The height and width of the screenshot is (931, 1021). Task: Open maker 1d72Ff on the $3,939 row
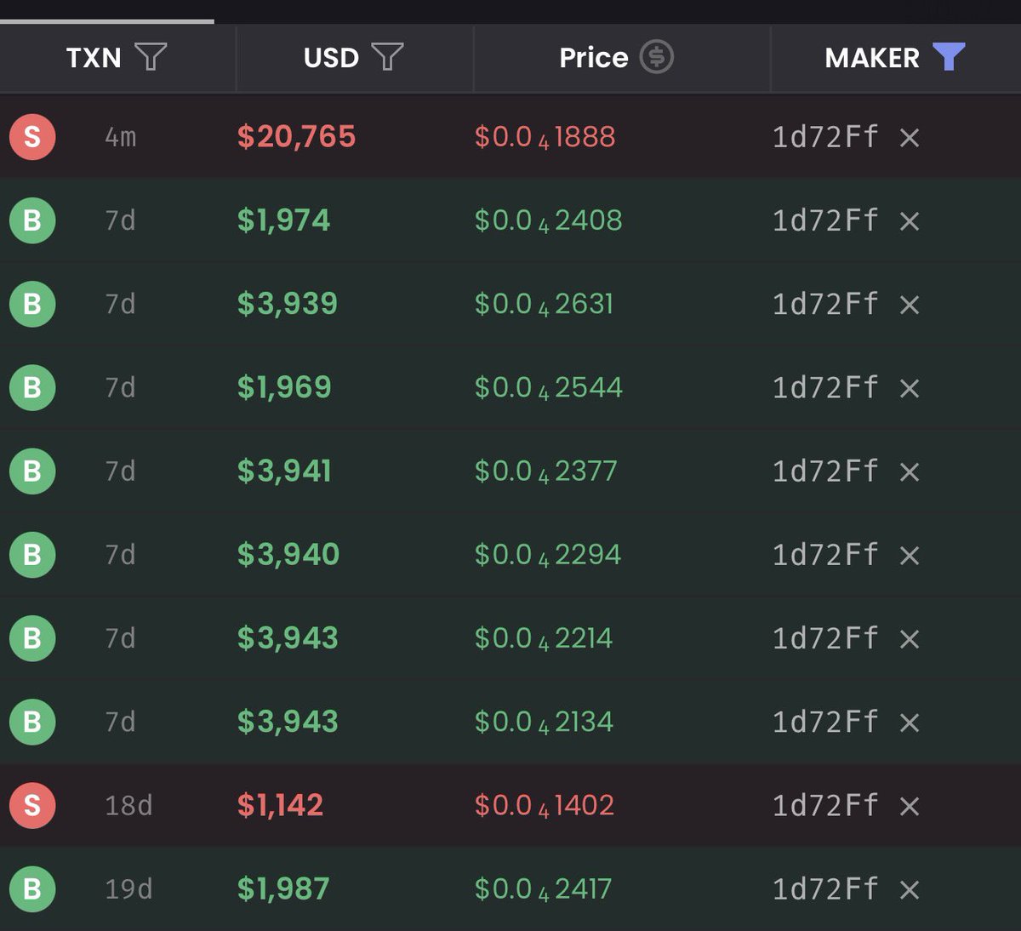tap(824, 304)
